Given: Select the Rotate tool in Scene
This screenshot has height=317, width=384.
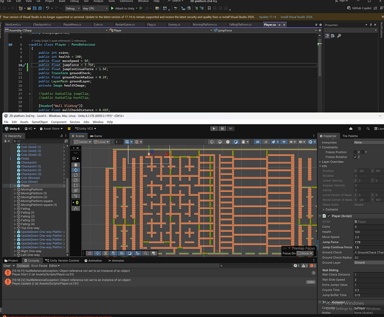Looking at the screenshot, I should [x=76, y=175].
